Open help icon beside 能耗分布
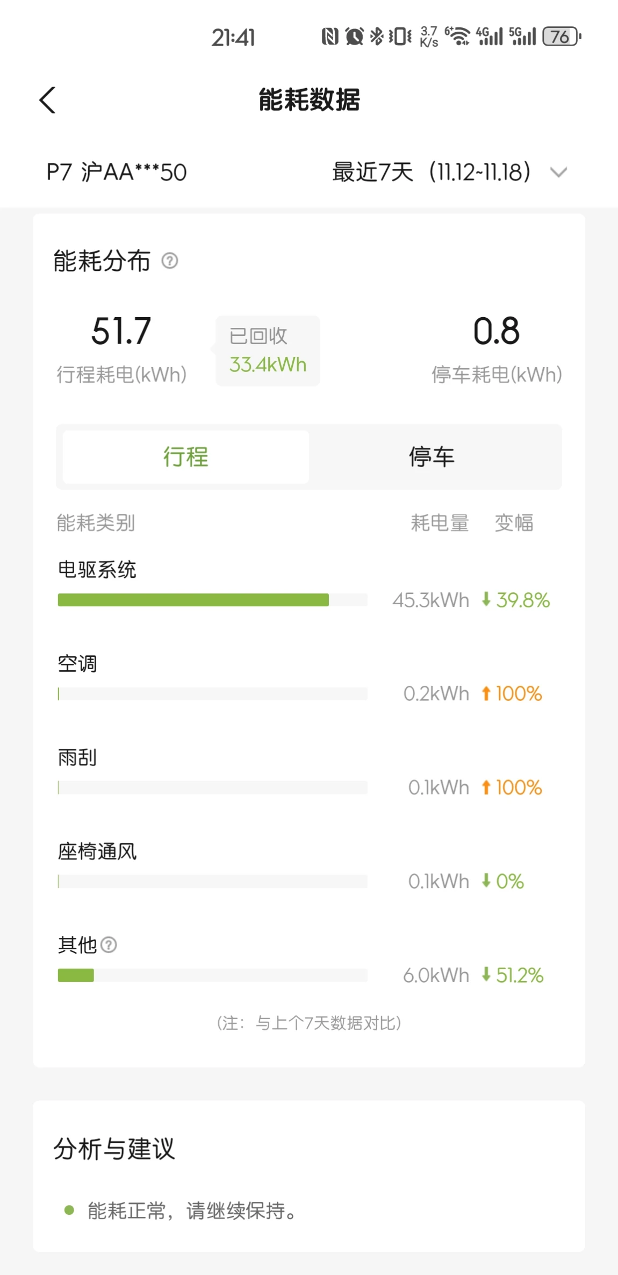Image resolution: width=618 pixels, height=1275 pixels. (x=170, y=261)
